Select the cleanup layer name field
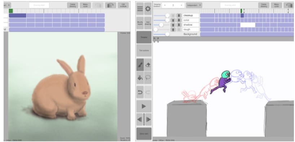Image resolution: width=295 pixels, height=142 pixels. [190, 16]
